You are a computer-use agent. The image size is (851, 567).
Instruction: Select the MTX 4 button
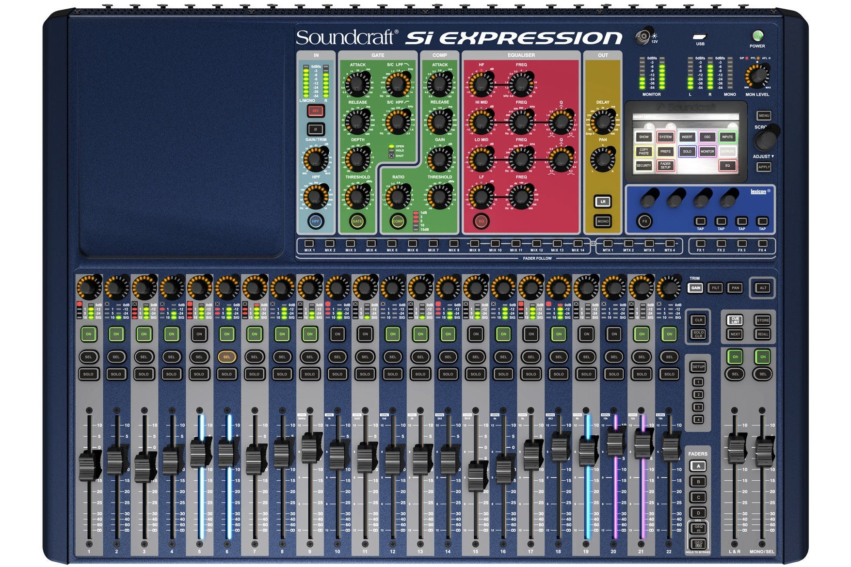670,244
